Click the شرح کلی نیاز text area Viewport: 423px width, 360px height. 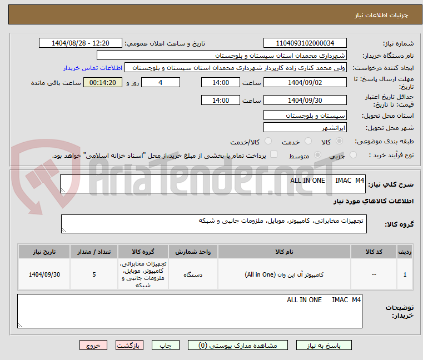click(212, 184)
